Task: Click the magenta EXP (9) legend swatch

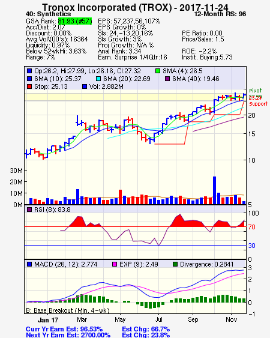Action: [115, 264]
